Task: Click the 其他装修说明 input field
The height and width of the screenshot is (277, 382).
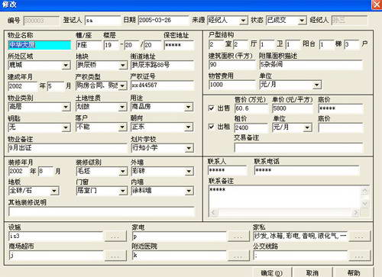Action: [102, 211]
